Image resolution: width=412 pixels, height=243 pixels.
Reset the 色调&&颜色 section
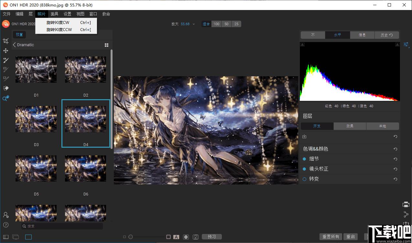pyautogui.click(x=395, y=149)
